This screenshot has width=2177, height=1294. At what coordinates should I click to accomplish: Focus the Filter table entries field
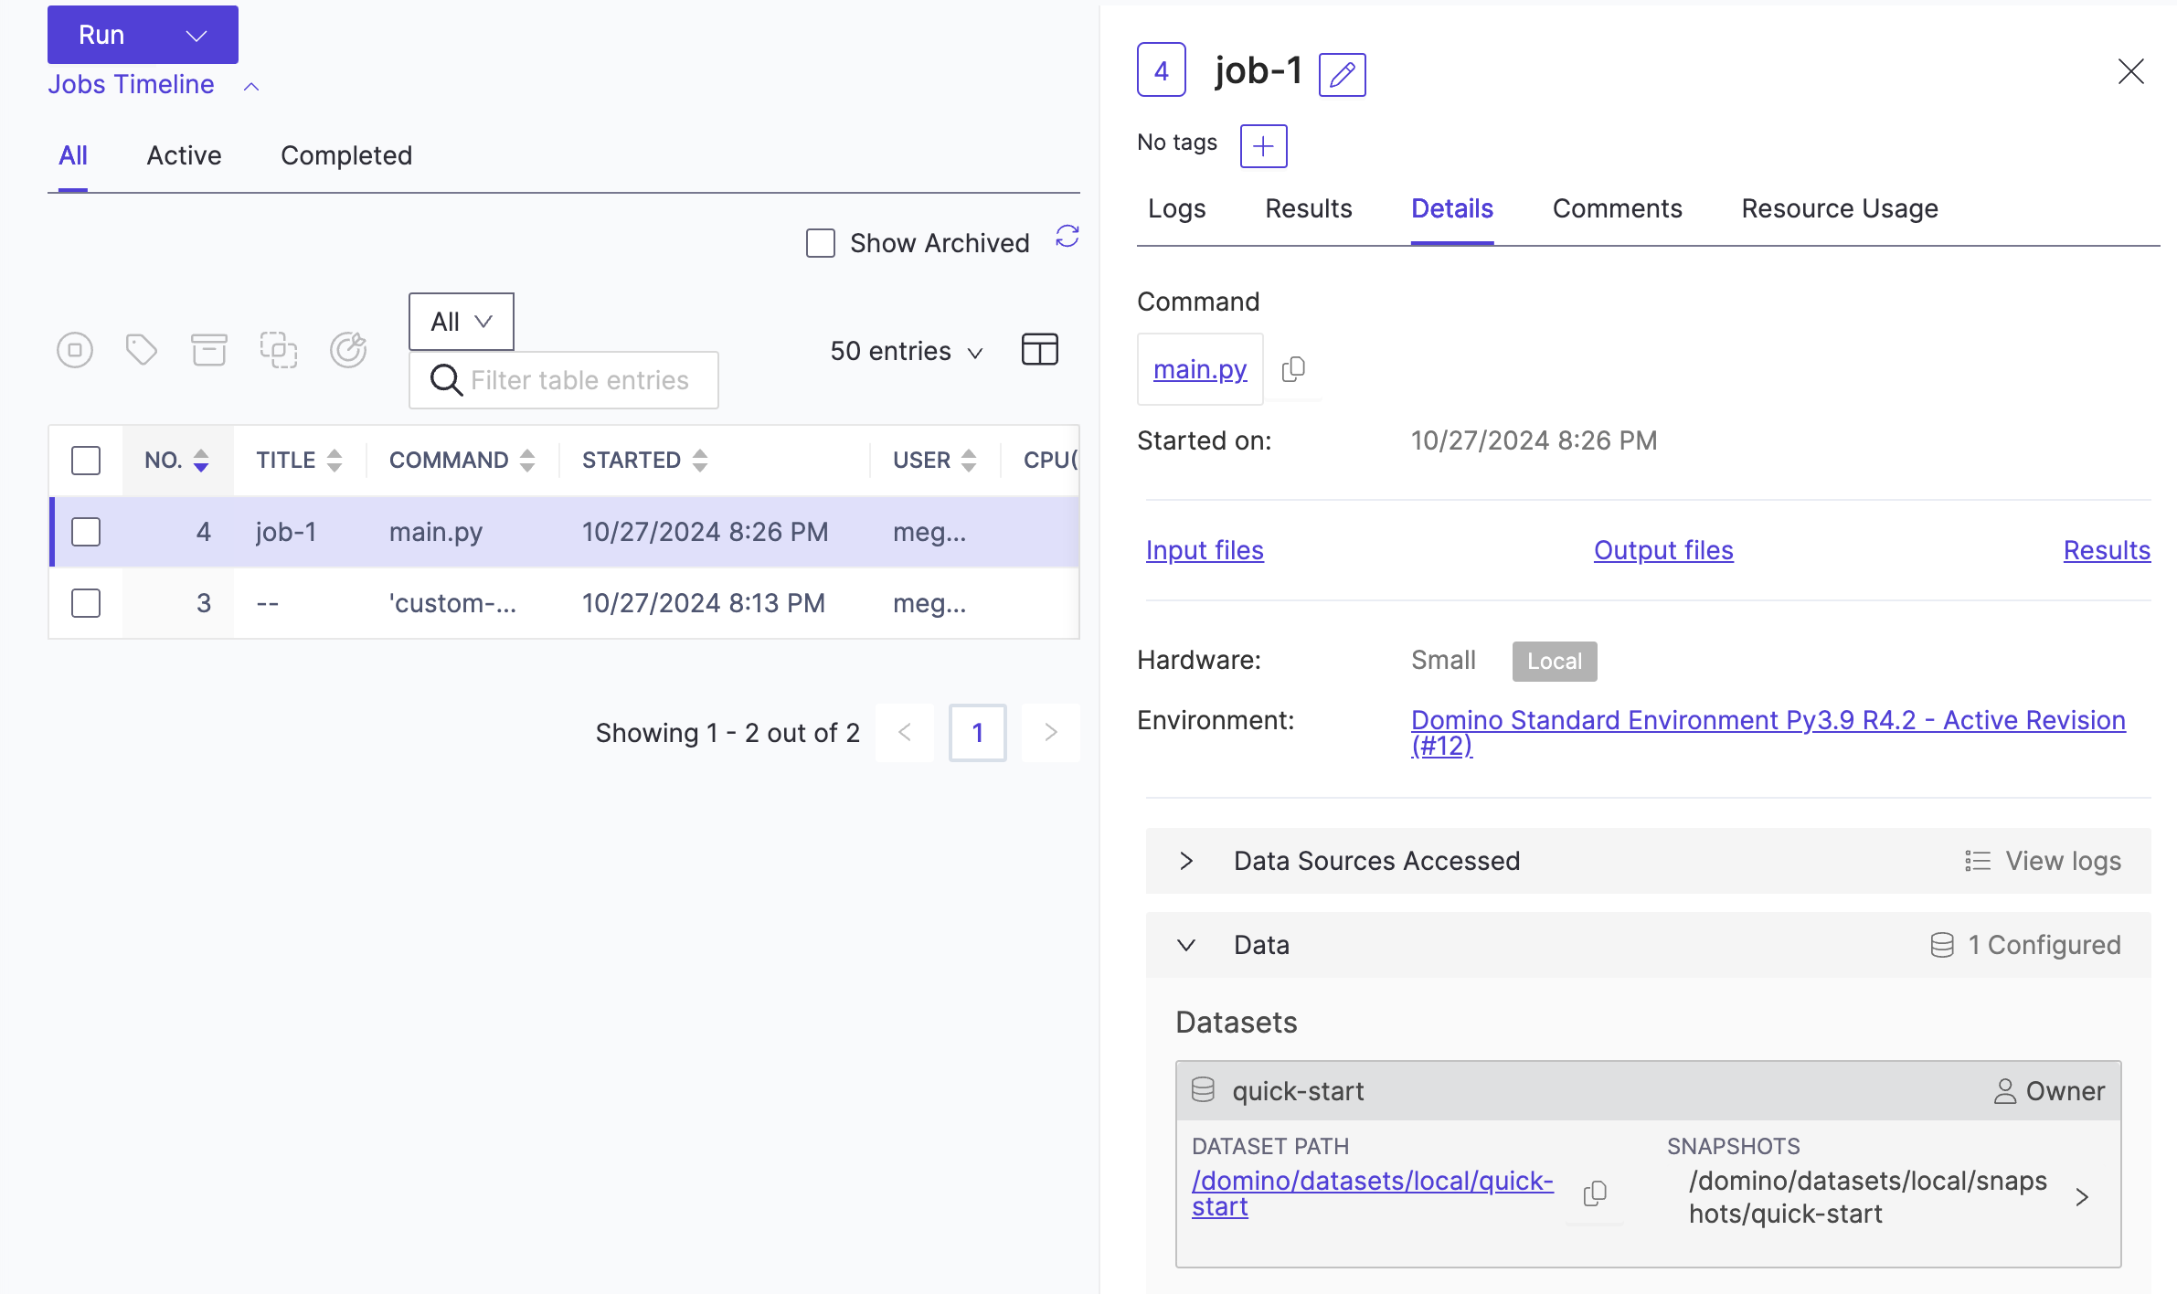[564, 380]
